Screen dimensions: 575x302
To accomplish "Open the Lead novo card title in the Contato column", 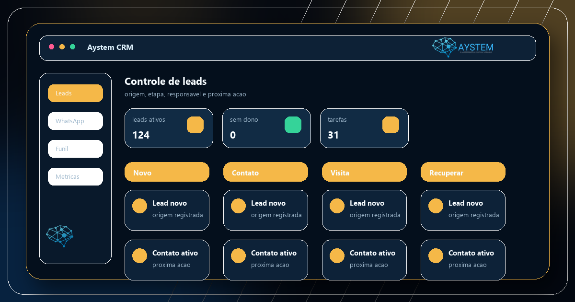I will [268, 203].
